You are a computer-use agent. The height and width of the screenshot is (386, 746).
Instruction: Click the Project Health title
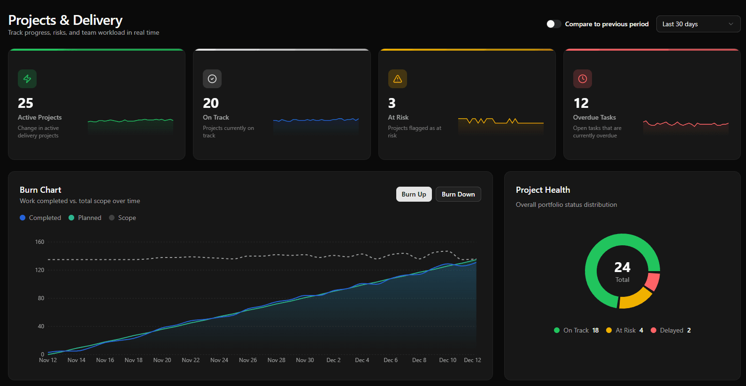(x=543, y=190)
